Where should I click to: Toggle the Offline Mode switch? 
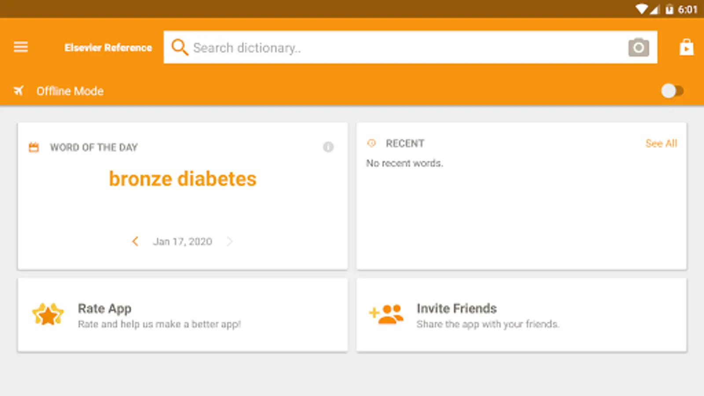(x=672, y=91)
